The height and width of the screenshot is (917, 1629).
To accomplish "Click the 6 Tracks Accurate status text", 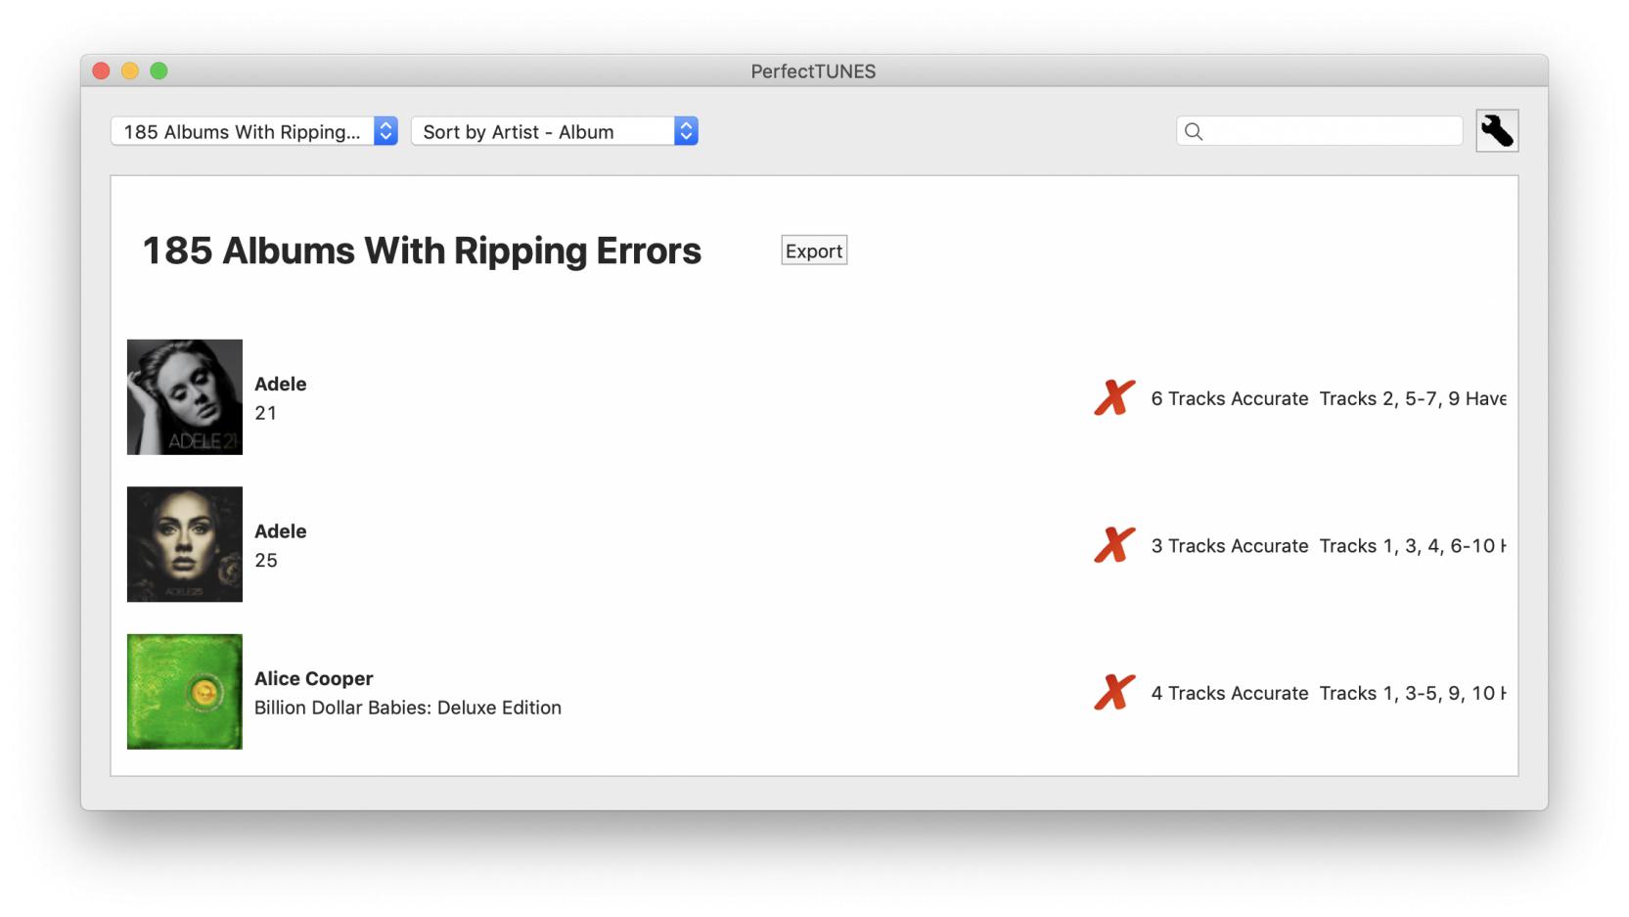I will (x=1229, y=398).
